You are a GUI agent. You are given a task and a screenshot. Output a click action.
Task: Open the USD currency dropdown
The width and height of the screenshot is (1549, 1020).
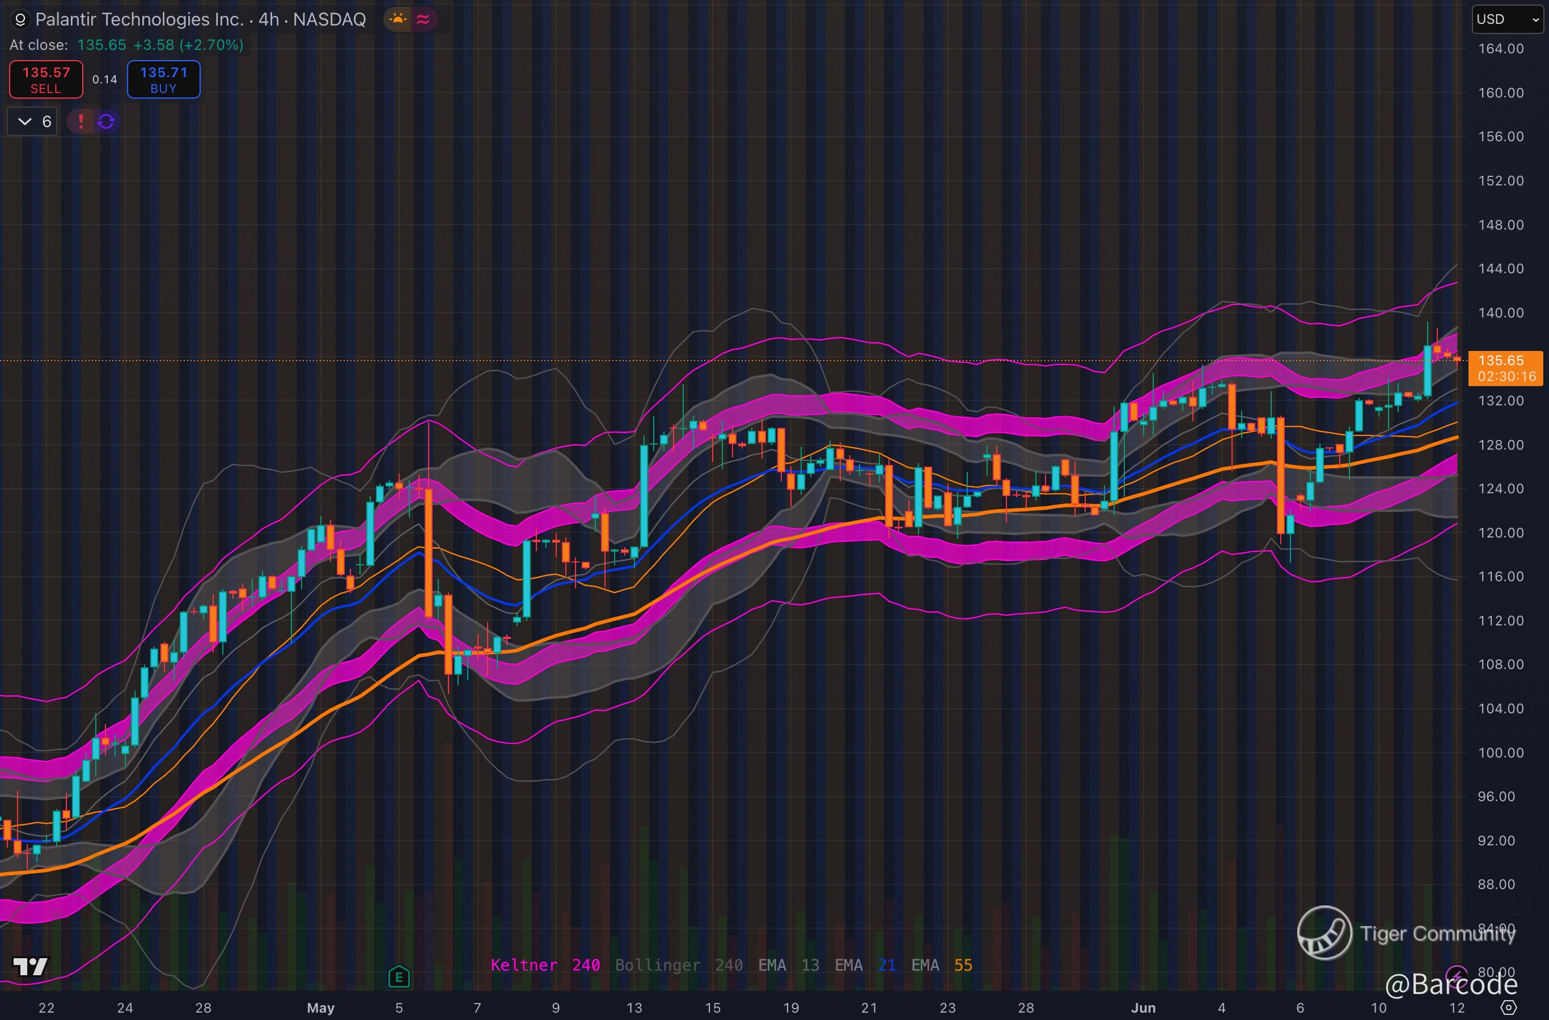tap(1508, 19)
